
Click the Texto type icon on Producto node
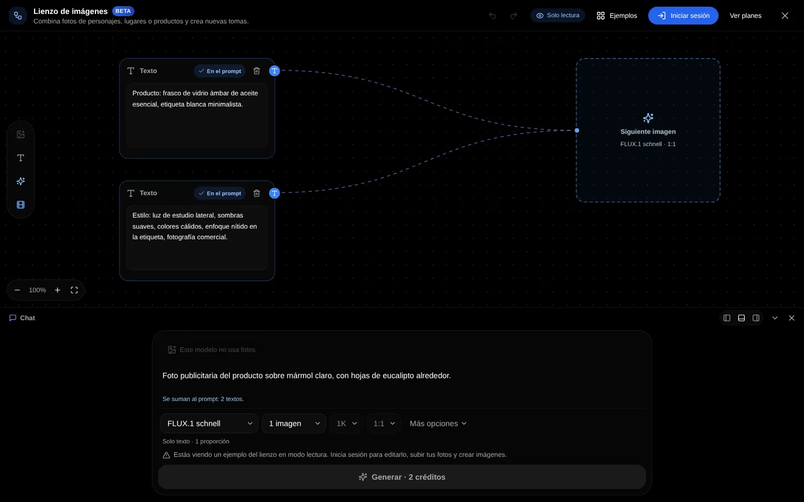[131, 71]
